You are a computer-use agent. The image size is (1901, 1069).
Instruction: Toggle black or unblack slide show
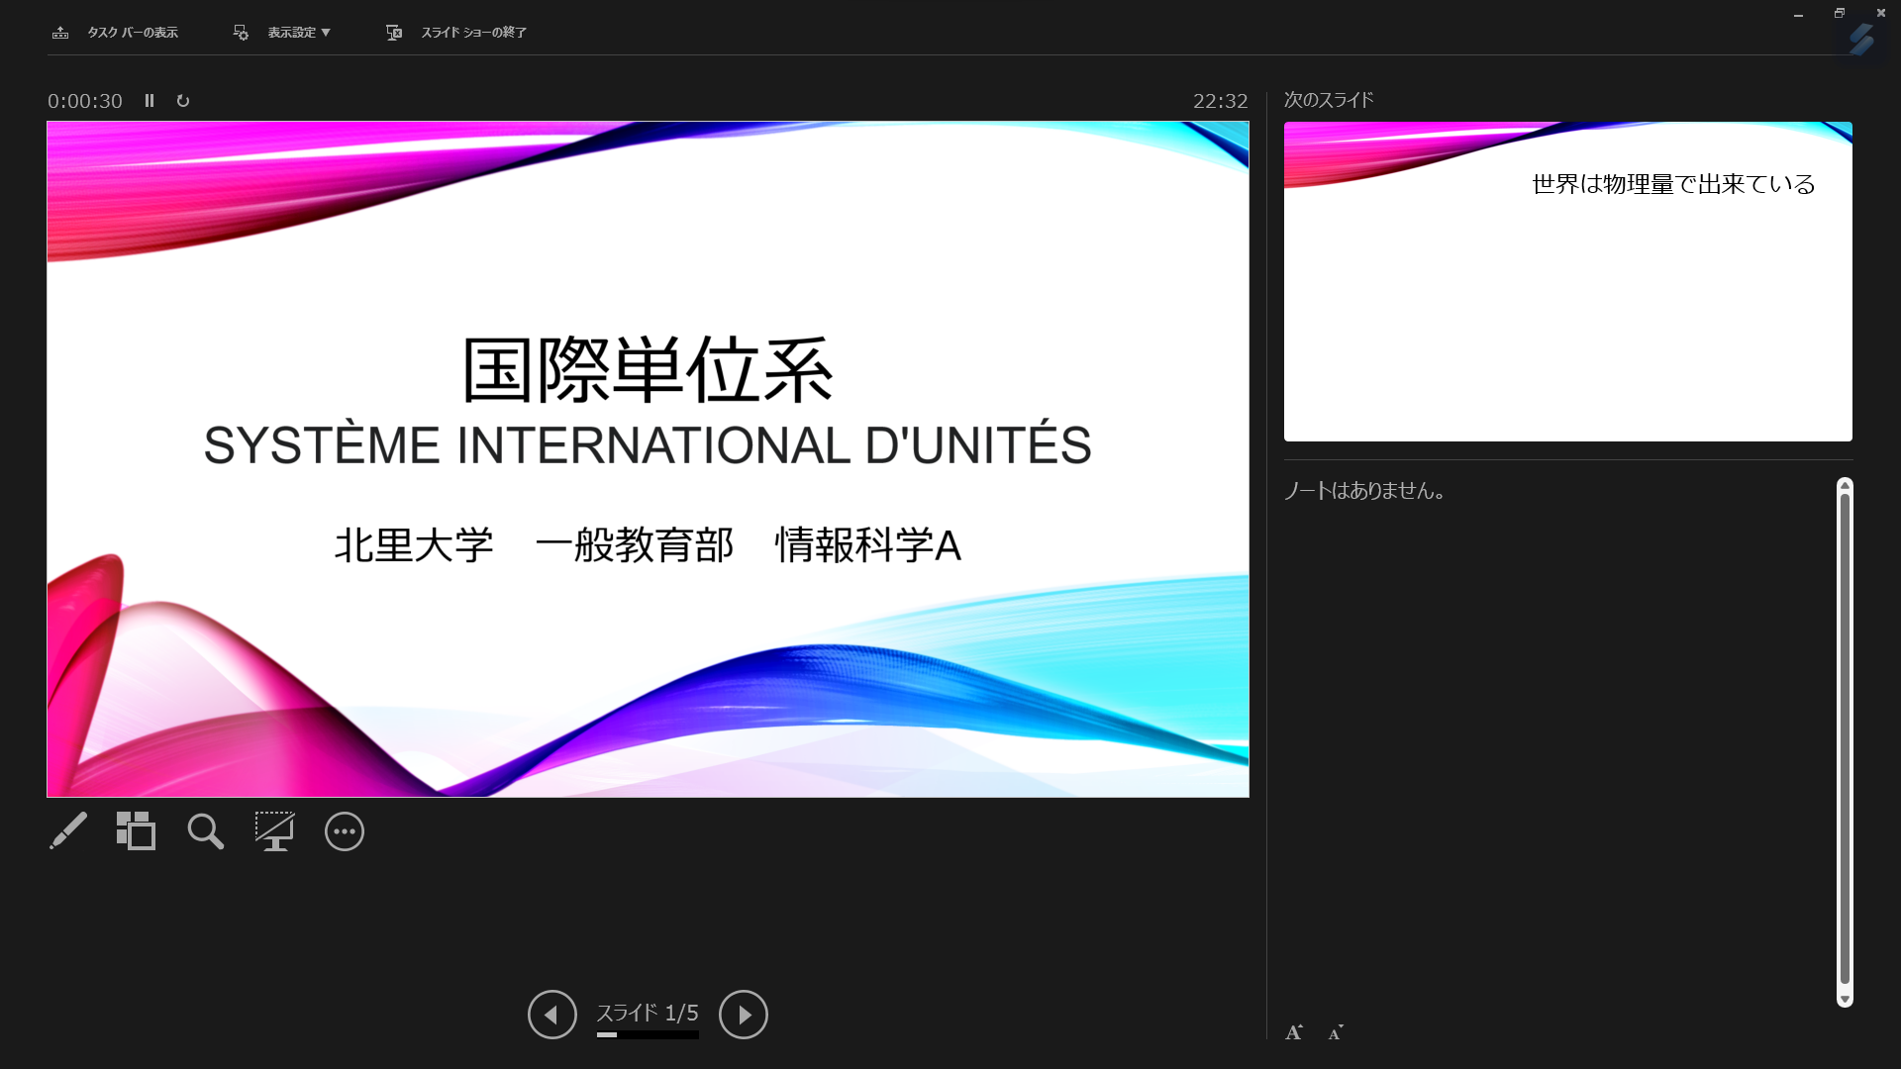[x=274, y=831]
